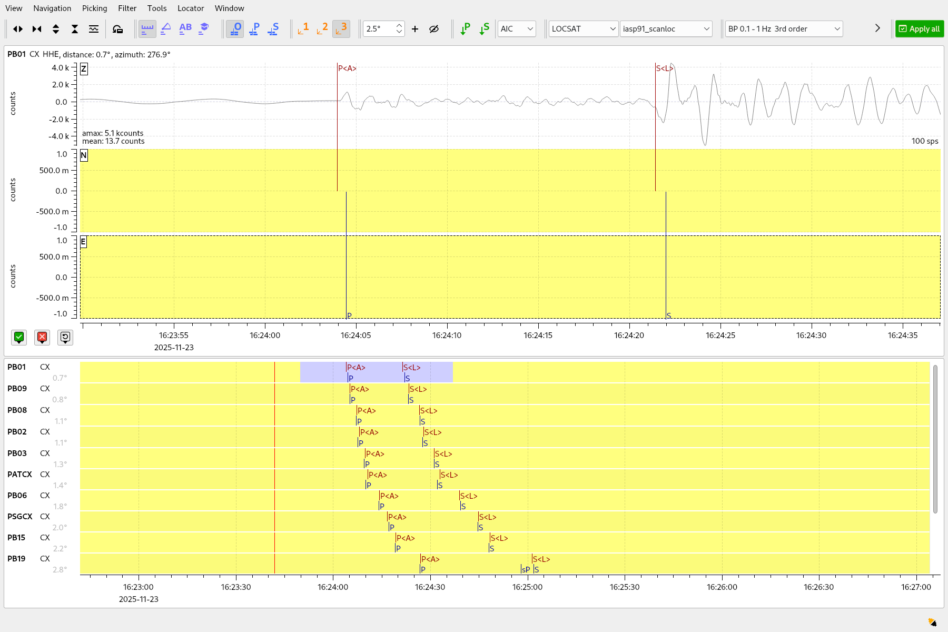Click the reset pick marker icon
Screen dimensions: 948x632
(x=65, y=338)
